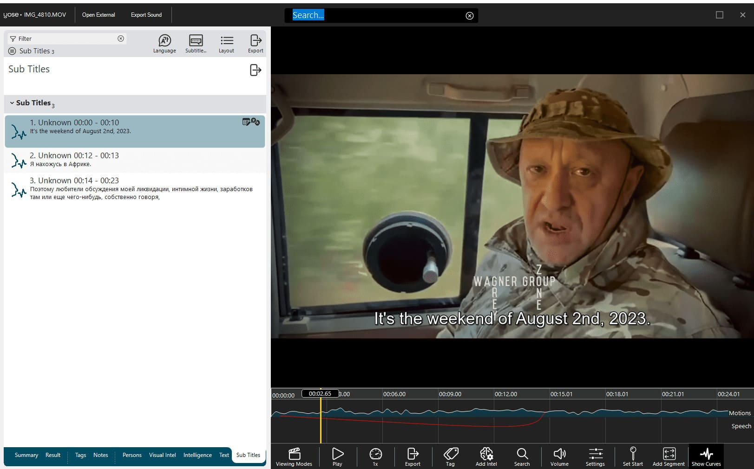
Task: Switch to the Visual Intel tab
Action: click(x=162, y=455)
